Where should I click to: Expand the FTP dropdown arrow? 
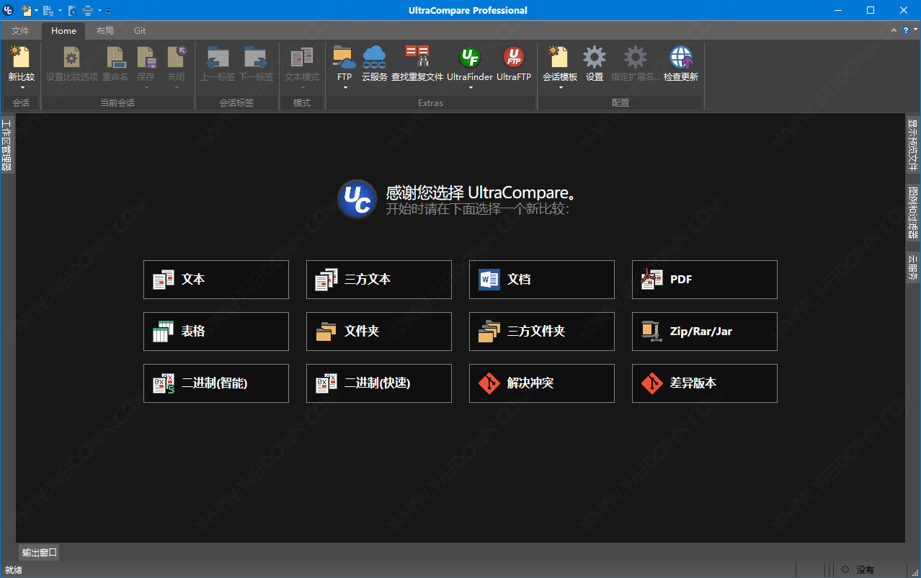click(x=344, y=88)
